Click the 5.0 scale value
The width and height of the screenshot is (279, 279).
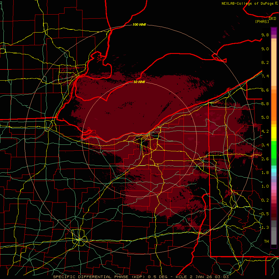pyautogui.click(x=265, y=117)
